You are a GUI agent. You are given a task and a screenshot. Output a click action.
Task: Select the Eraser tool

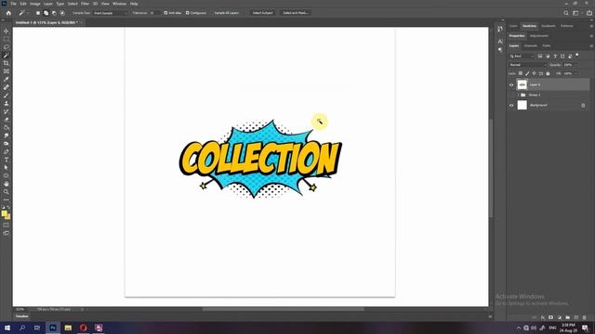(x=7, y=120)
